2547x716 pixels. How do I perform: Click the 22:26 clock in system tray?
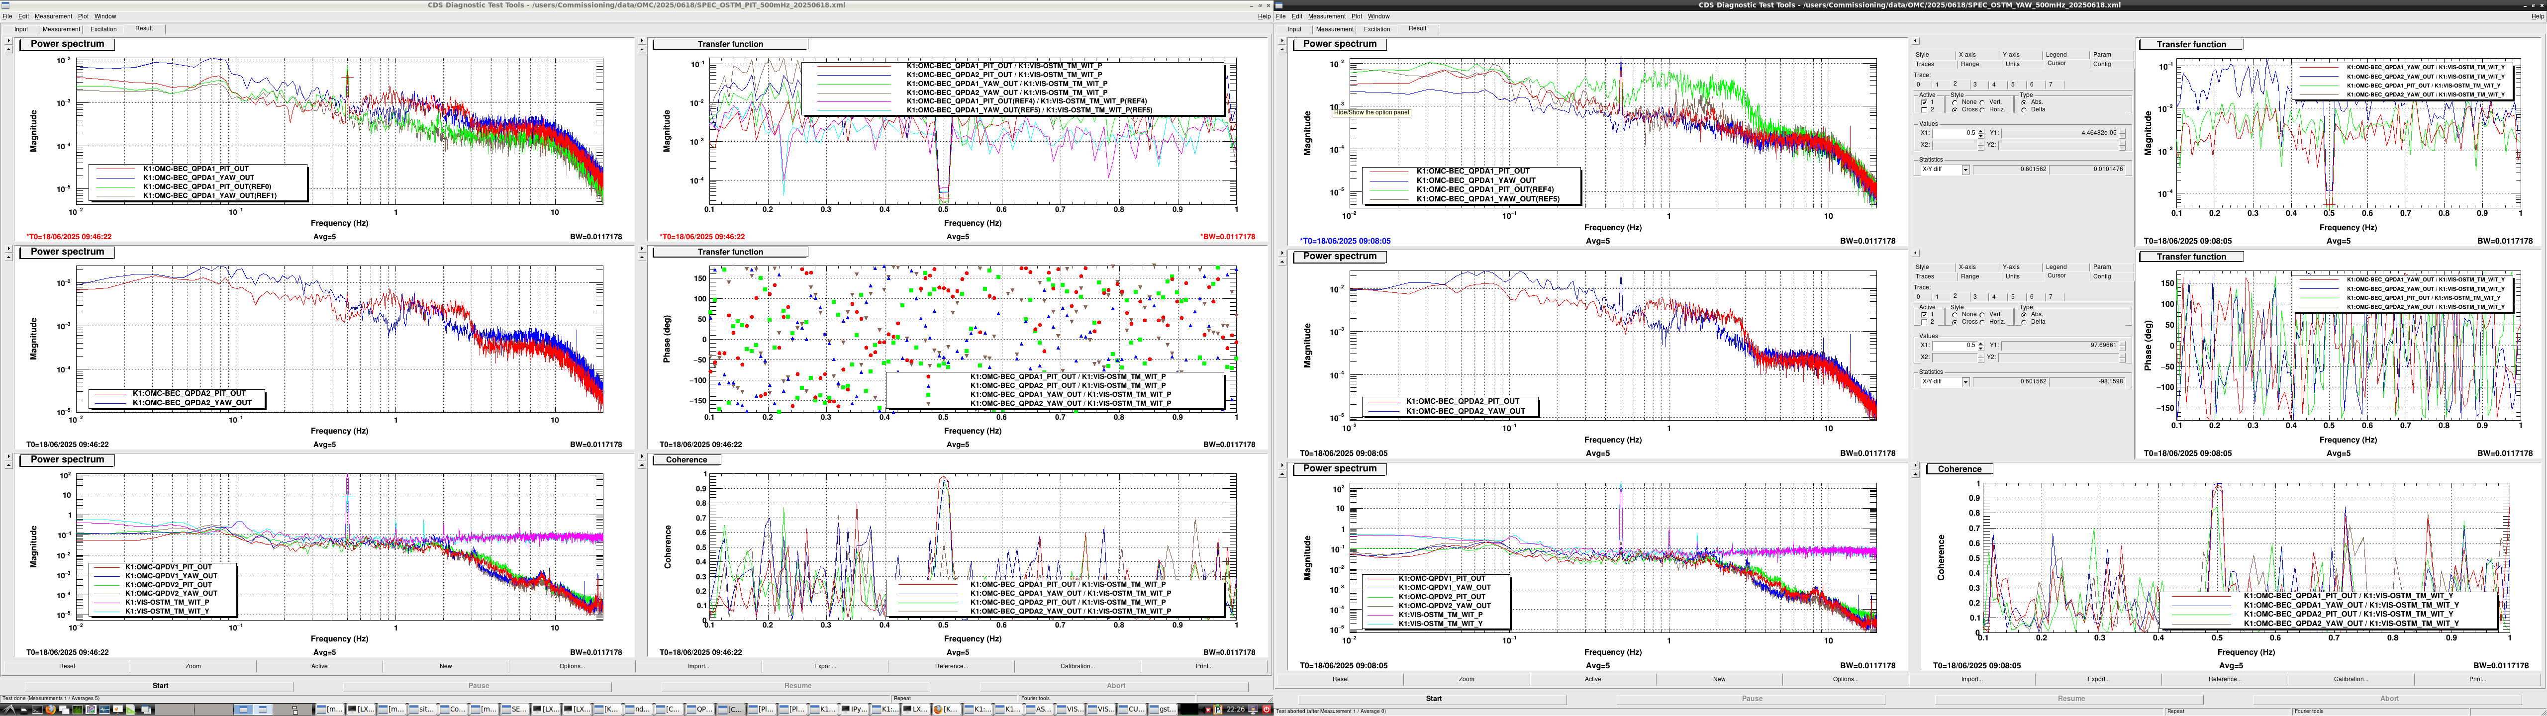click(x=1235, y=709)
